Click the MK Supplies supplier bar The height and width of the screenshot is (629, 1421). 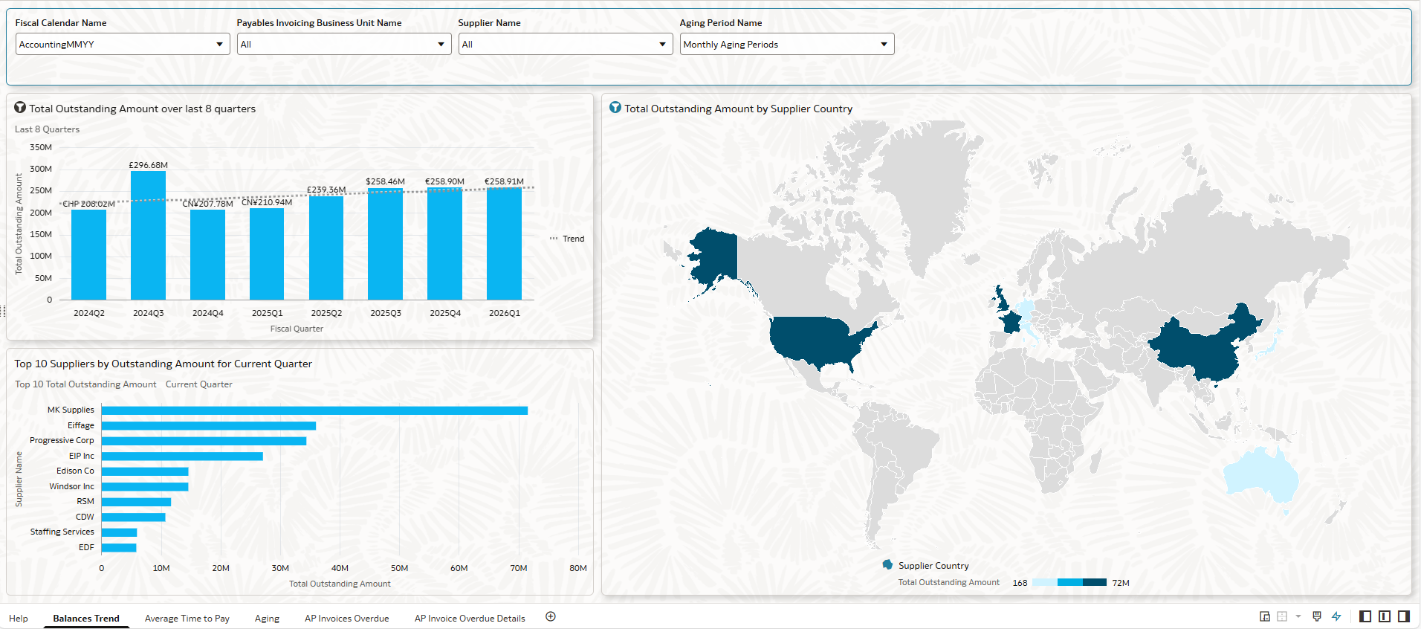pyautogui.click(x=314, y=410)
